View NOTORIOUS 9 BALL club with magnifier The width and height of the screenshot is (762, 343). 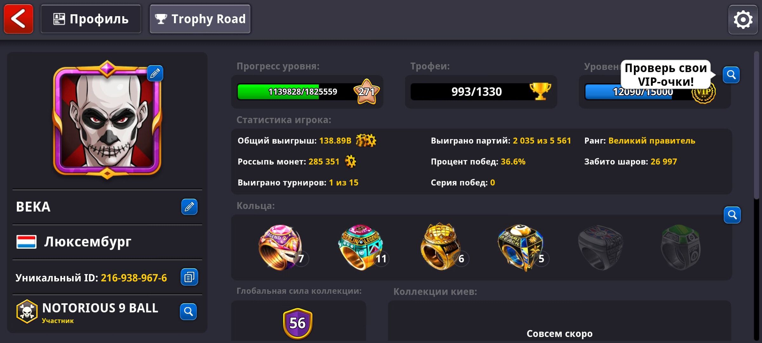click(x=188, y=312)
